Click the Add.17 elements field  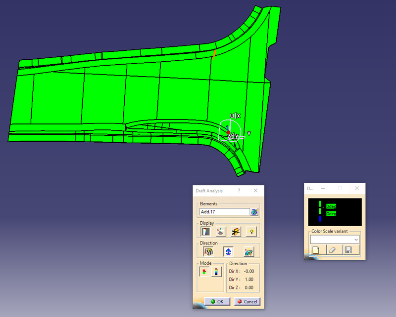click(224, 212)
